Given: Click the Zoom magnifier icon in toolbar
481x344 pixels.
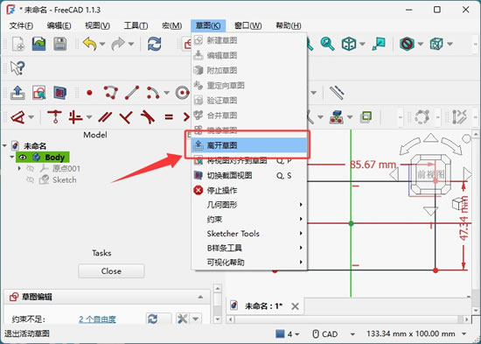Looking at the screenshot, I should coord(327,44).
